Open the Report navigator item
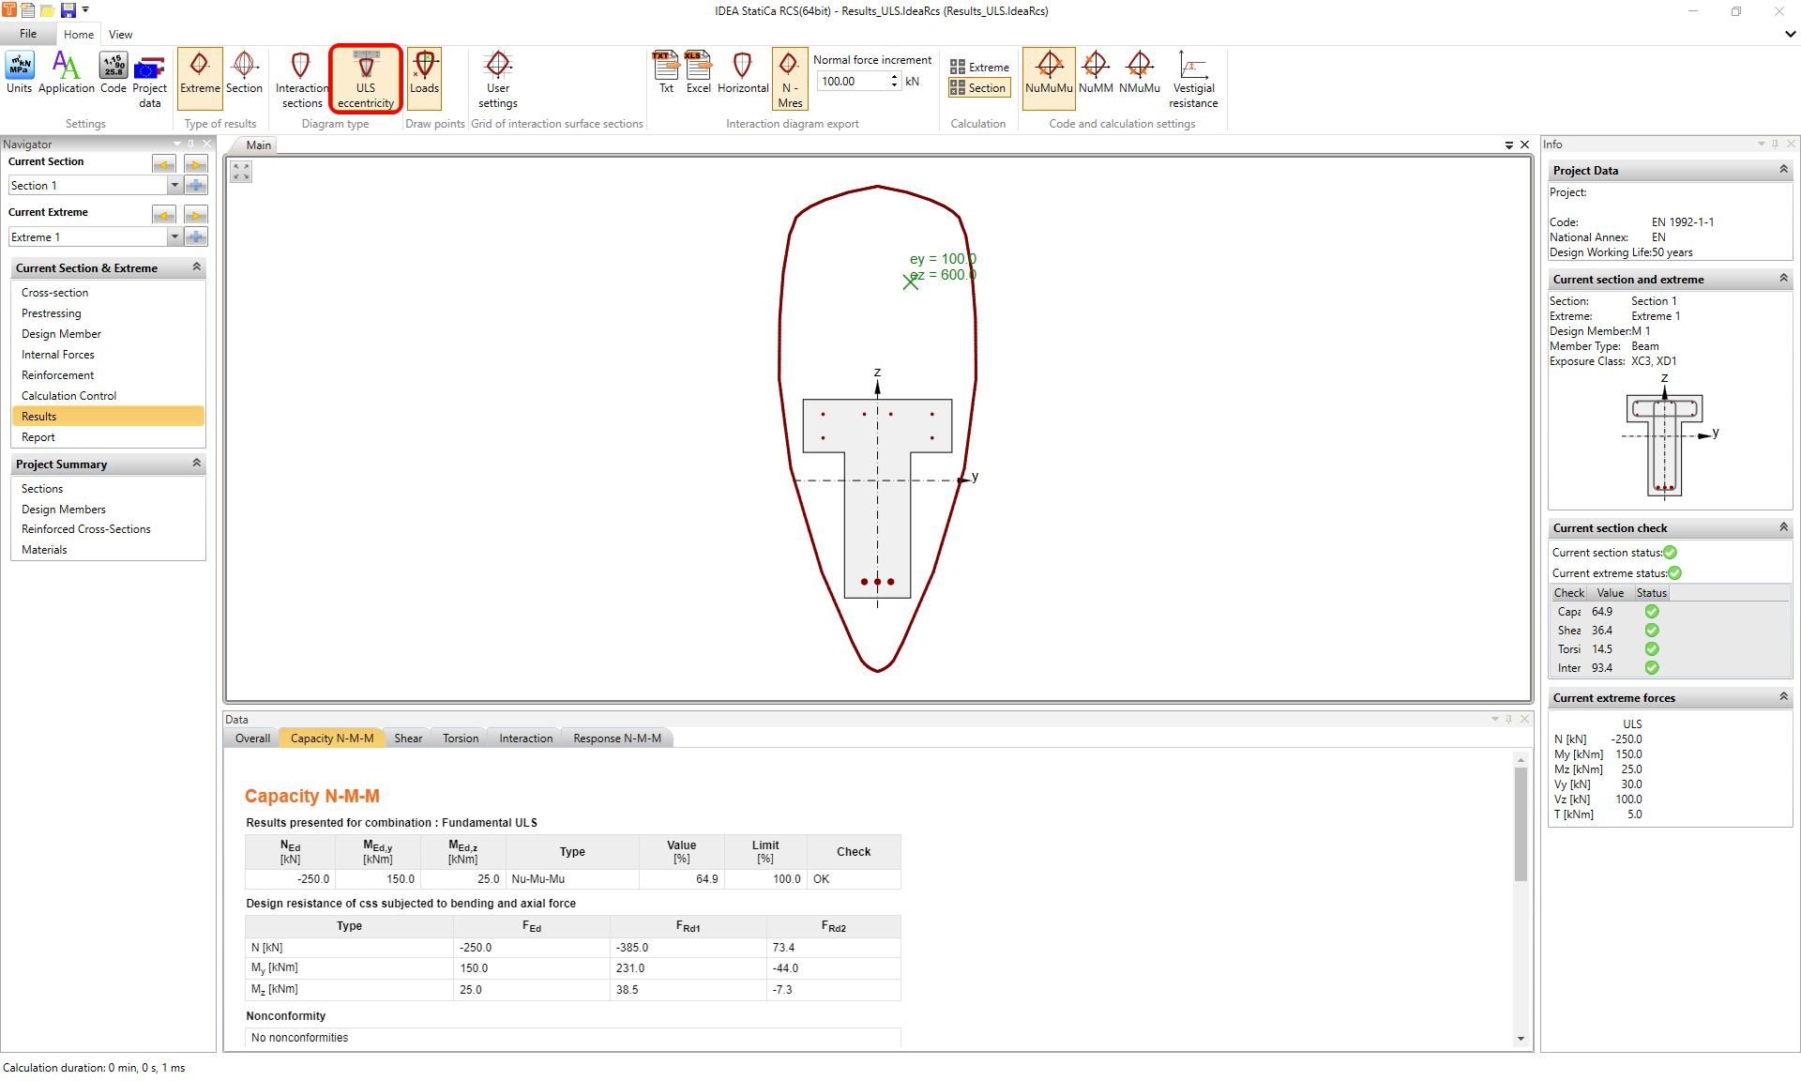Screen dimensions: 1801x1081 (x=38, y=437)
